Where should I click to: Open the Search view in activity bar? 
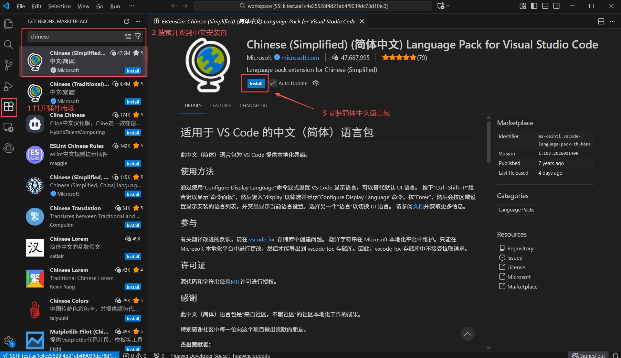click(x=9, y=44)
